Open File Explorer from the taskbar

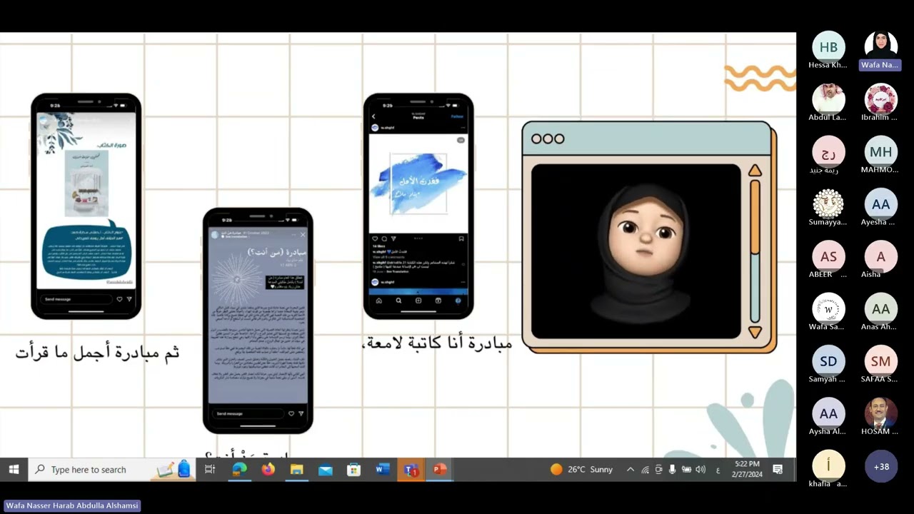[x=296, y=469]
